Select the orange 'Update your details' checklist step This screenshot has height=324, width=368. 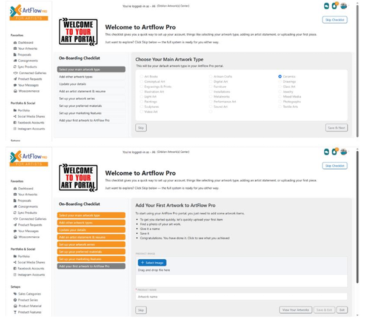pos(91,230)
